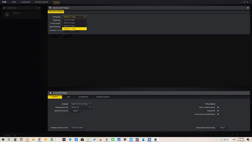Go to HOME in the top navigation
The image size is (252, 142).
13,2
